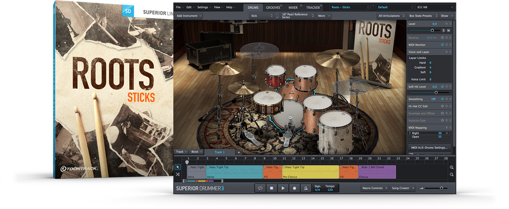Expand the Right articulation row in MIDI Mapping

410,133
